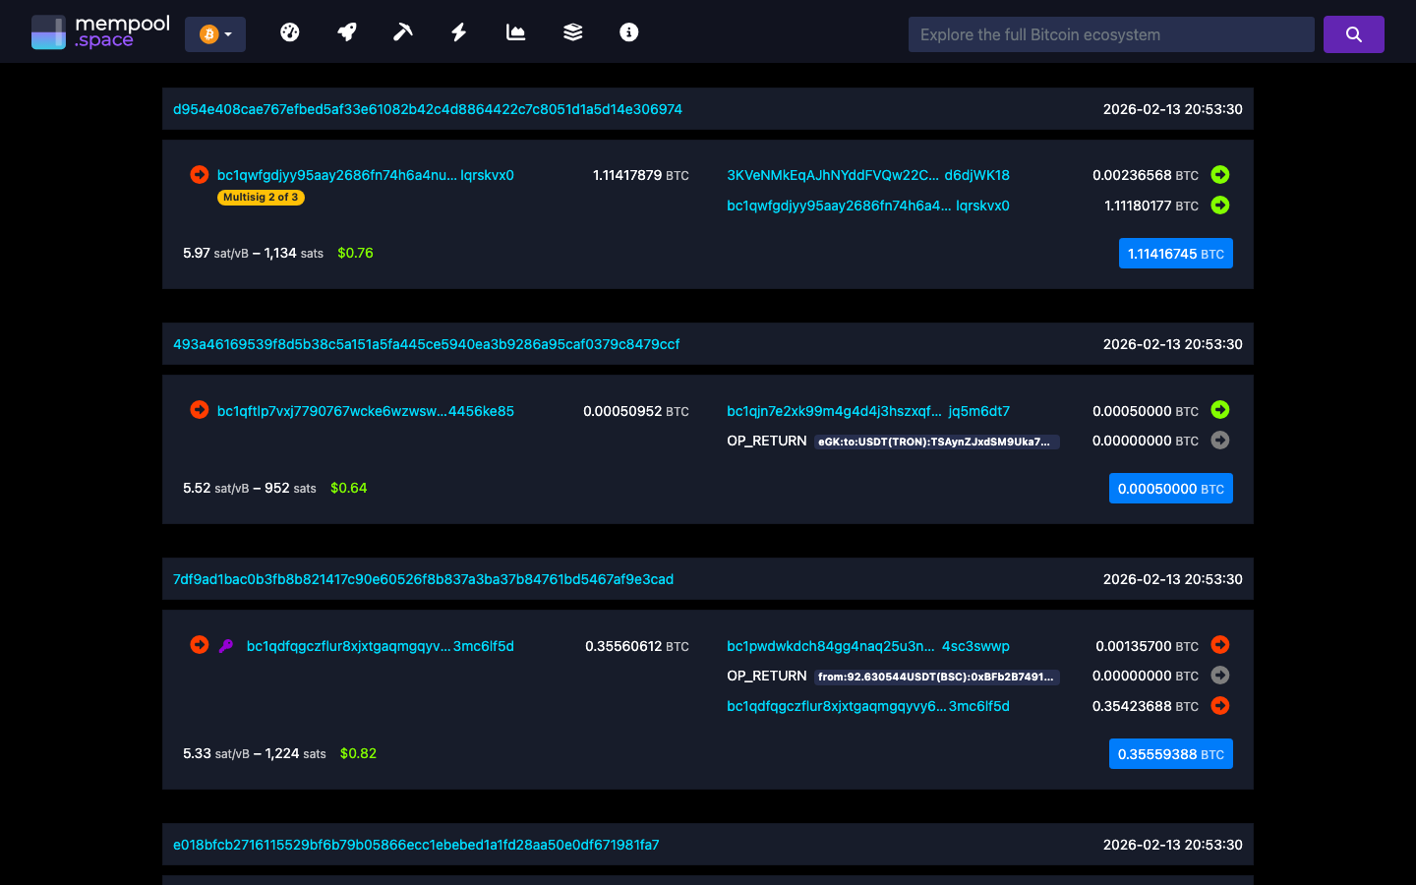Screen dimensions: 1416x885
Task: Open the mining section with the pickaxe icon
Action: 402,31
